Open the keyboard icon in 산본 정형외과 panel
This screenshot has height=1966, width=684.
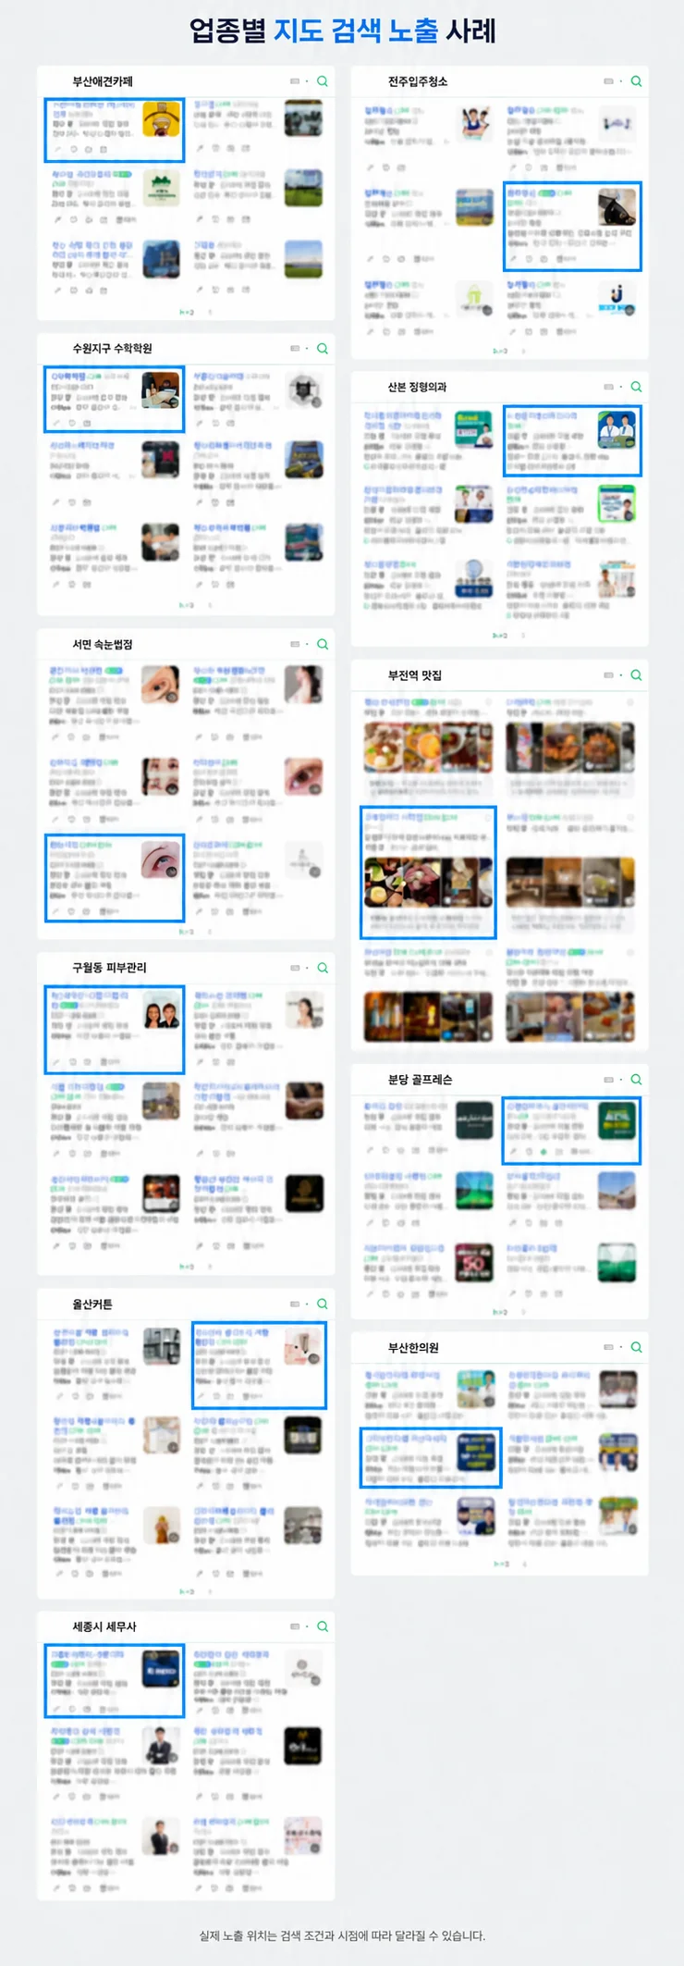tap(608, 387)
